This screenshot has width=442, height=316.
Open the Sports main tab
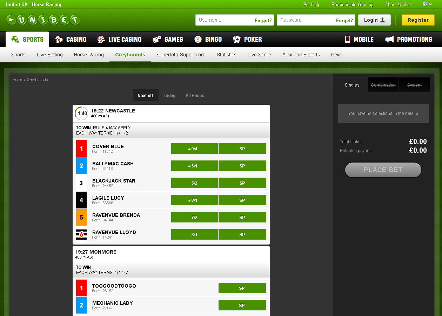[27, 39]
